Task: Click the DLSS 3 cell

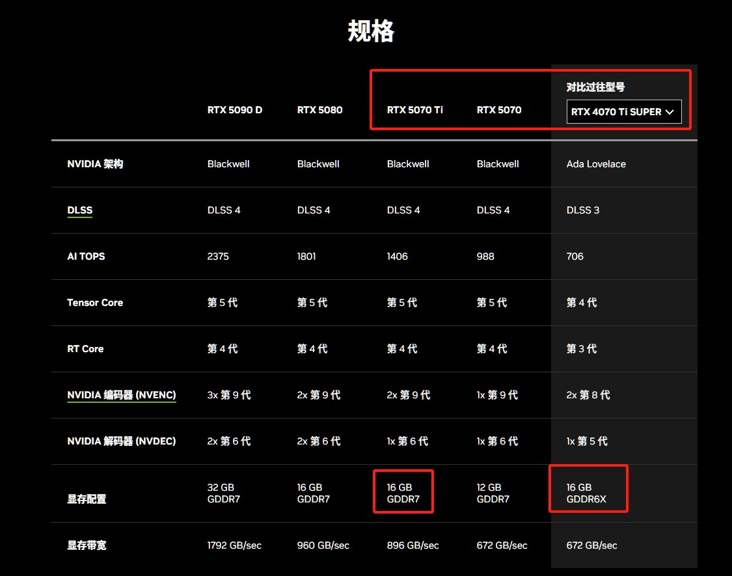Action: [583, 210]
